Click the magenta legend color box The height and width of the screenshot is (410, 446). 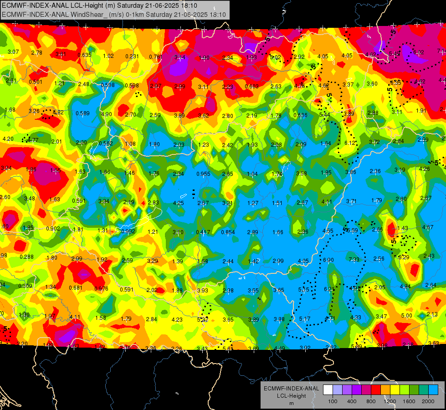[x=366, y=390]
